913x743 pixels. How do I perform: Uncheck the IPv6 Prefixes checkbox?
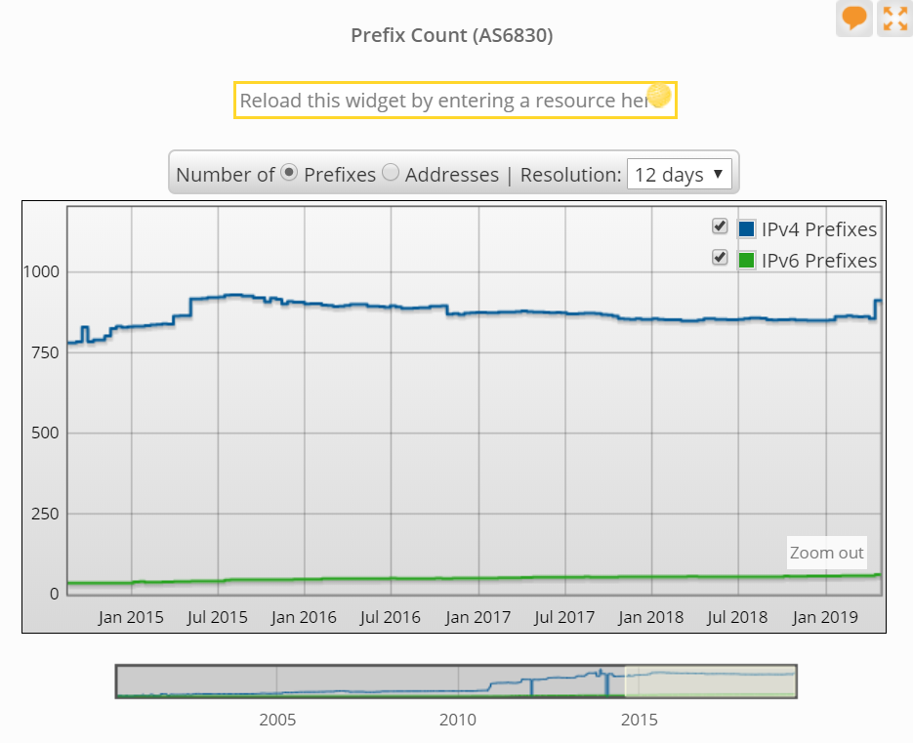click(x=720, y=258)
